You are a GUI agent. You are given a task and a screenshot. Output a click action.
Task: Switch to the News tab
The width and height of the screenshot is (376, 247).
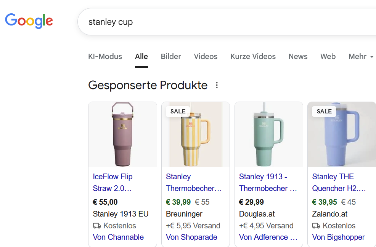coord(298,57)
